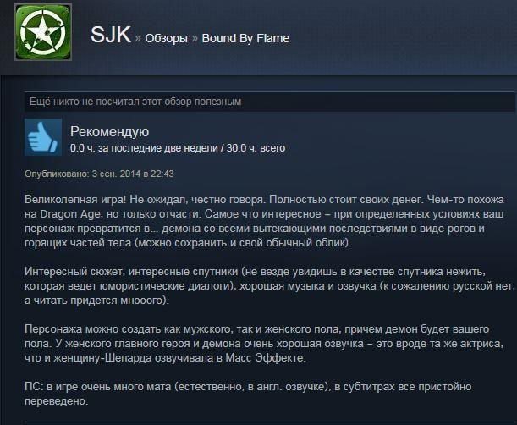Click the paragraph starting 'Персонажа можно создать'

264,344
